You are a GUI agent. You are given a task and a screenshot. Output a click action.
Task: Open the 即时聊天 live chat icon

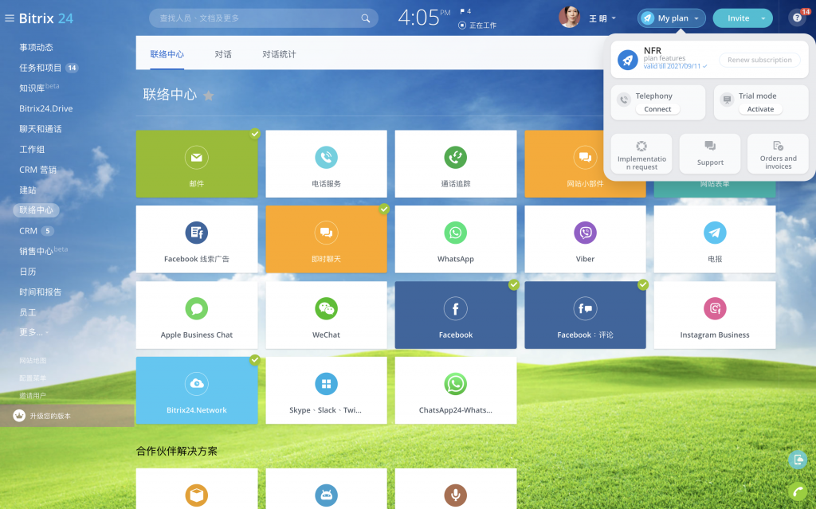pos(326,233)
